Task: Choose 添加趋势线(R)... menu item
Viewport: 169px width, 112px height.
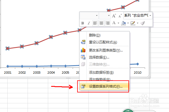Action: click(x=104, y=79)
